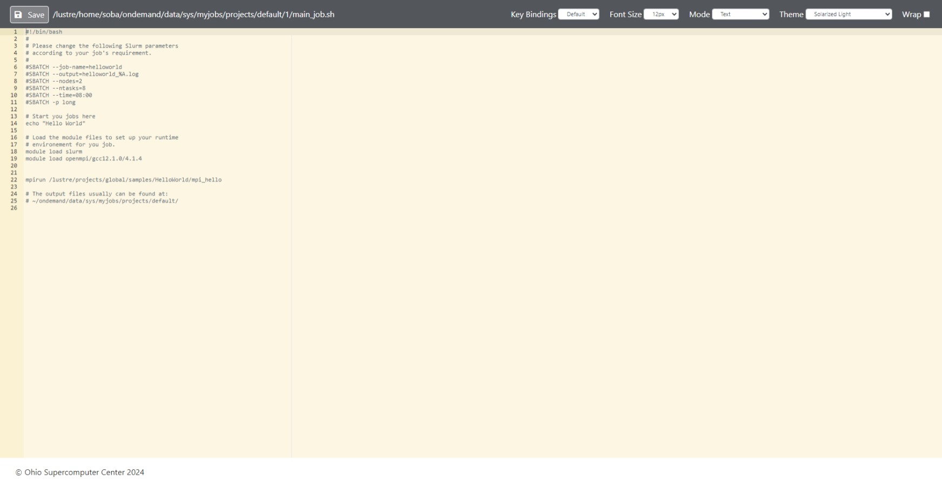
Task: Click the --ntasks=8 SBATCH line
Action: tap(56, 88)
